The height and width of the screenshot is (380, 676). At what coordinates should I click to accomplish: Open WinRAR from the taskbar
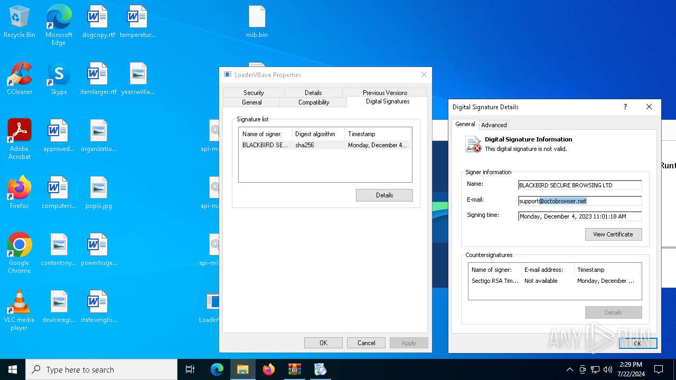pyautogui.click(x=294, y=369)
